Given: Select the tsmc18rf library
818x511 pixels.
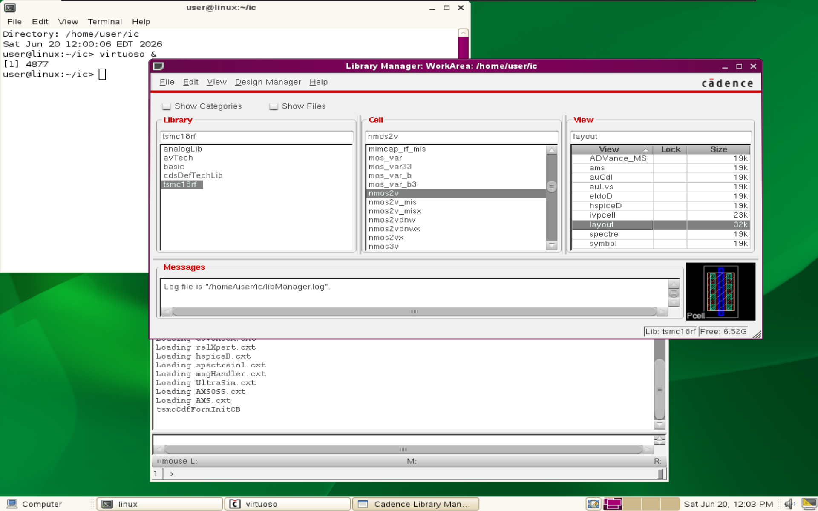Looking at the screenshot, I should 182,185.
